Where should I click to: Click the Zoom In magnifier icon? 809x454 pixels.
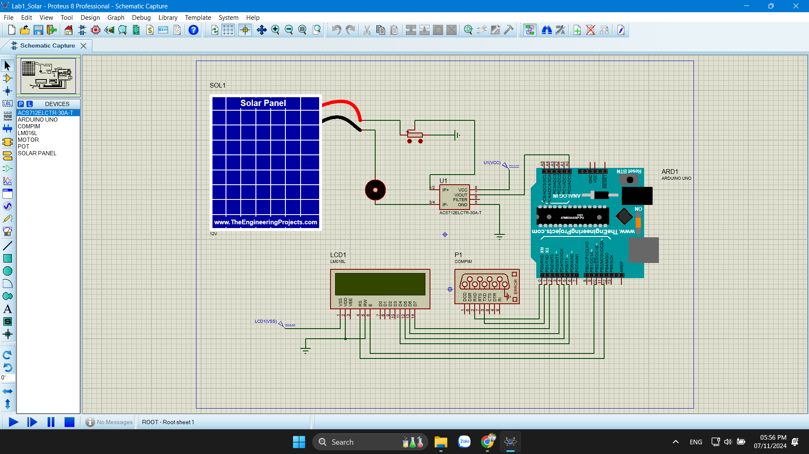pyautogui.click(x=275, y=30)
